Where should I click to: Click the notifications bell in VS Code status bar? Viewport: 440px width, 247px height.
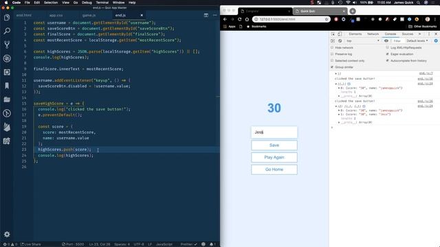(x=212, y=244)
